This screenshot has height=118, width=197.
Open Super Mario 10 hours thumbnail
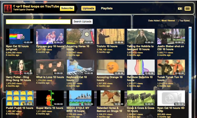(x=50, y=98)
